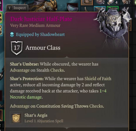136x131 pixels.
Task: Select the inventory item with count 4
Action: [x=113, y=2]
